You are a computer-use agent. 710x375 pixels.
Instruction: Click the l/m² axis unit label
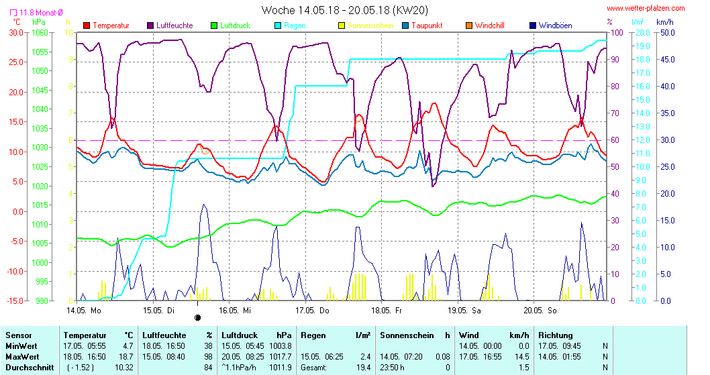638,22
